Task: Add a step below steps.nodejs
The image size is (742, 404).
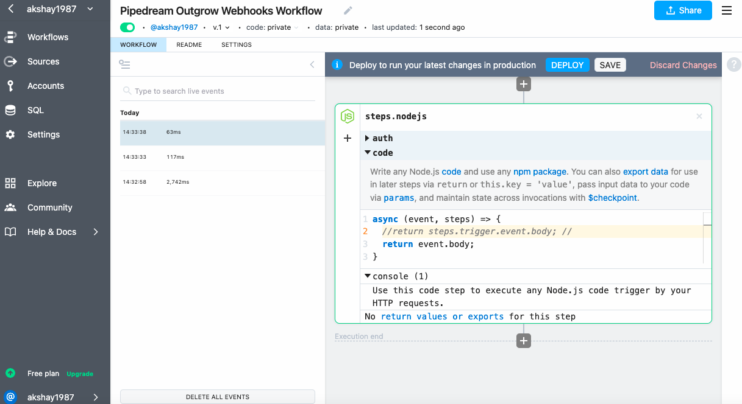Action: click(524, 341)
